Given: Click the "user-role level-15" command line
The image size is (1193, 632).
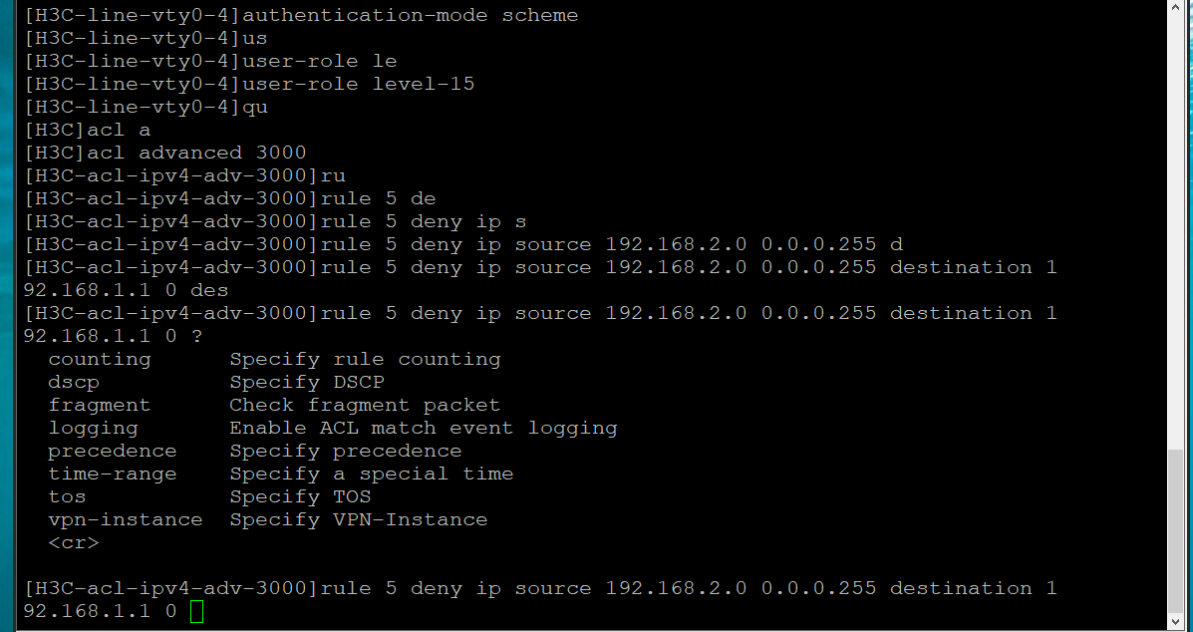Looking at the screenshot, I should point(359,84).
